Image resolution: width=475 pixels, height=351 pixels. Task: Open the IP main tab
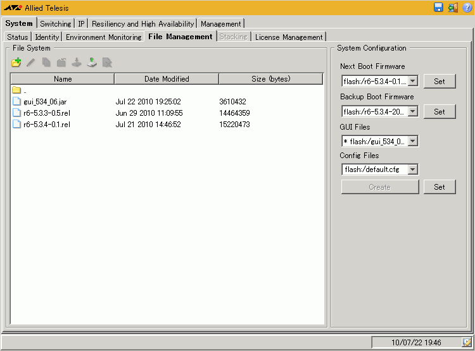coord(81,23)
